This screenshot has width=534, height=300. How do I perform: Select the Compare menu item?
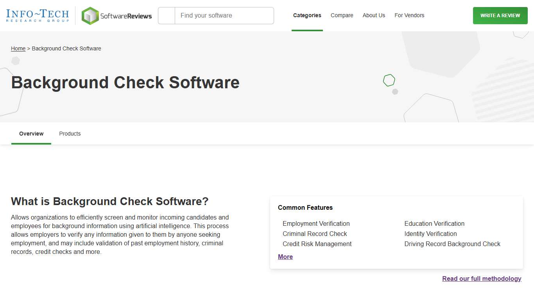342,15
